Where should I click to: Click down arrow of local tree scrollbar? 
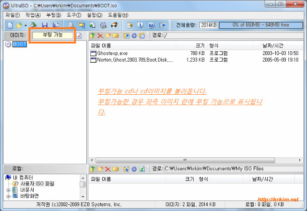(x=83, y=197)
